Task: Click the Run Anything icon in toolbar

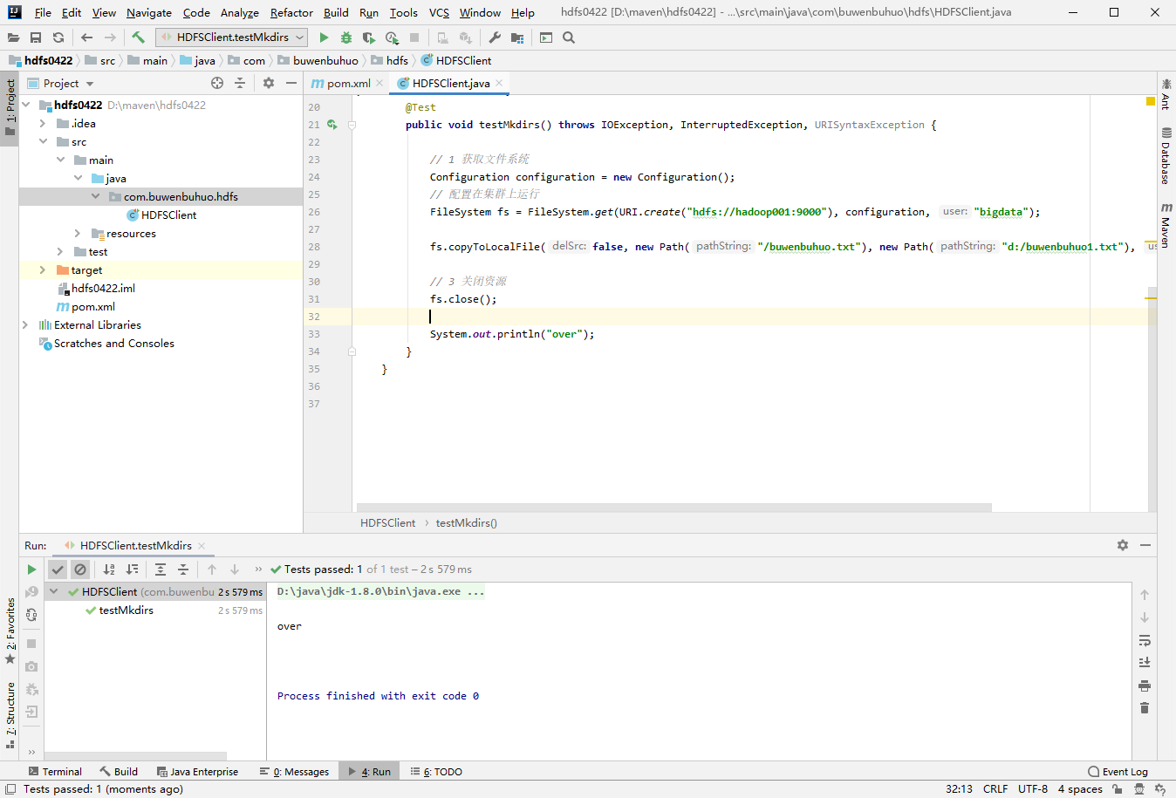Action: tap(546, 38)
